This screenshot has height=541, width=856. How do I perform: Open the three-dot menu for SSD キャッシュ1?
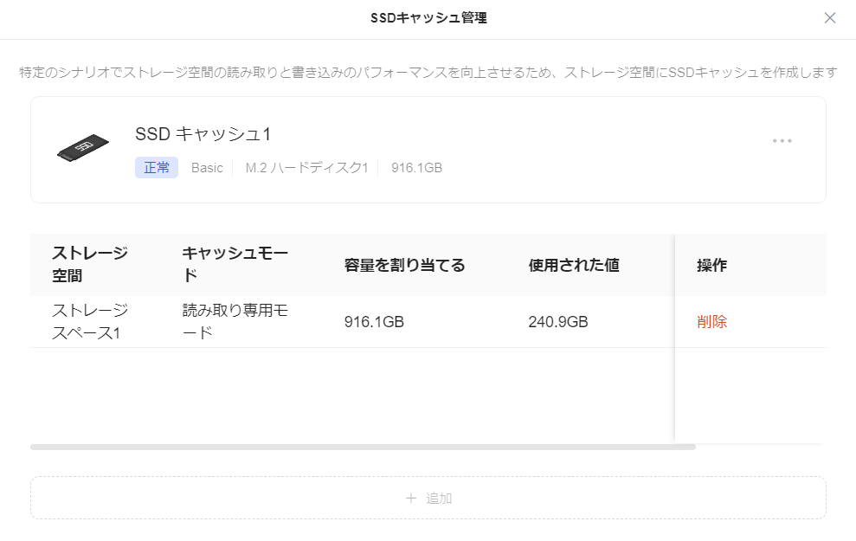pos(782,141)
